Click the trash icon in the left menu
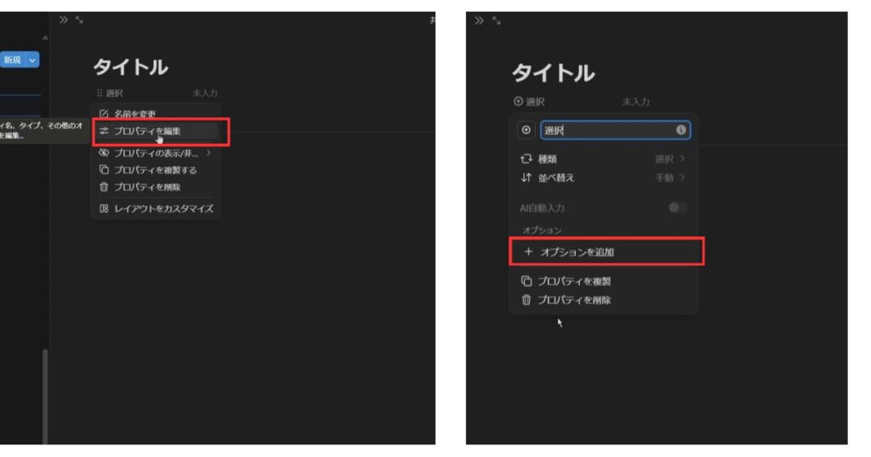The height and width of the screenshot is (457, 871). coord(104,187)
